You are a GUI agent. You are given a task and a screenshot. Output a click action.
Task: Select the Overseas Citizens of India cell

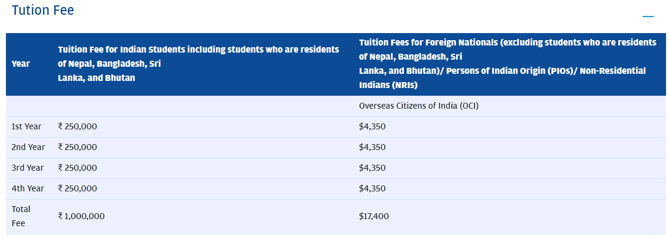418,106
